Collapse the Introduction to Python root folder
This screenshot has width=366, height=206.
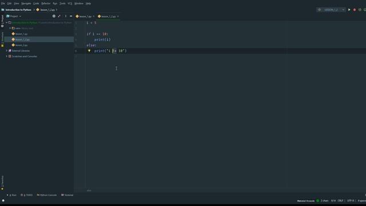(6, 23)
